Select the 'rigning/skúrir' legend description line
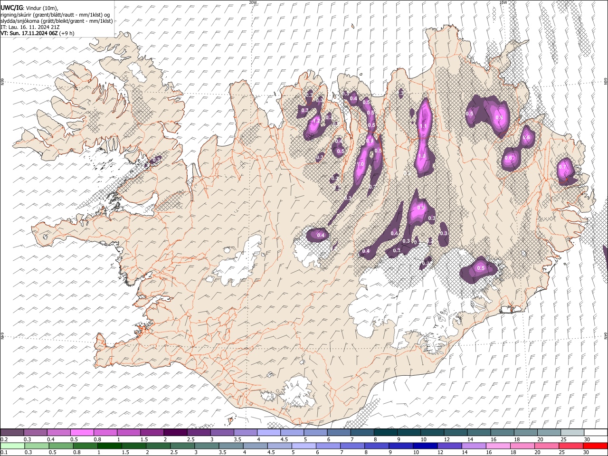This screenshot has width=608, height=456. (x=56, y=14)
